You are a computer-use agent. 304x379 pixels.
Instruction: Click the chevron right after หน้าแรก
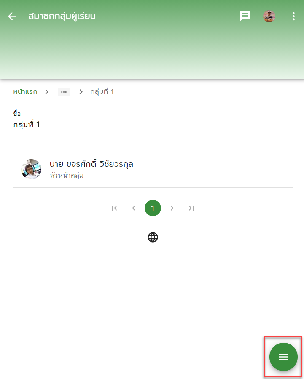tap(47, 92)
